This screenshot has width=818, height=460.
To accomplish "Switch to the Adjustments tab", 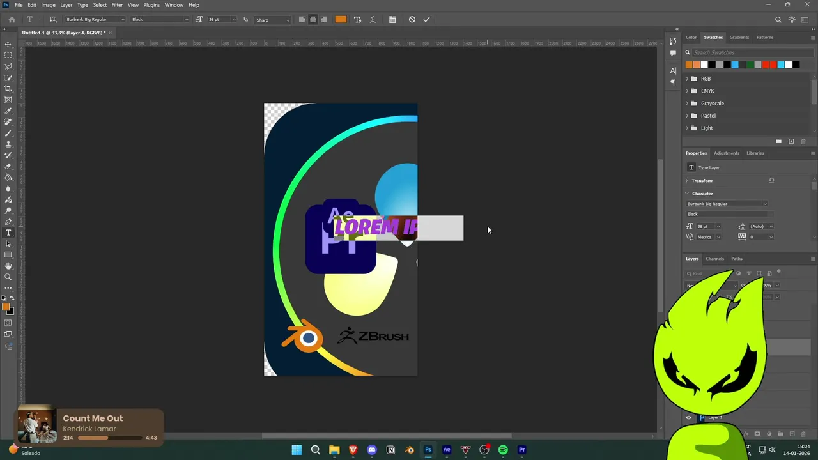I will (x=727, y=153).
